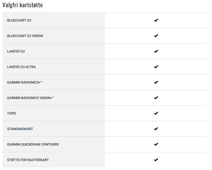Click the checkmark for BlueChart G3
This screenshot has width=212, height=170.
click(156, 20)
